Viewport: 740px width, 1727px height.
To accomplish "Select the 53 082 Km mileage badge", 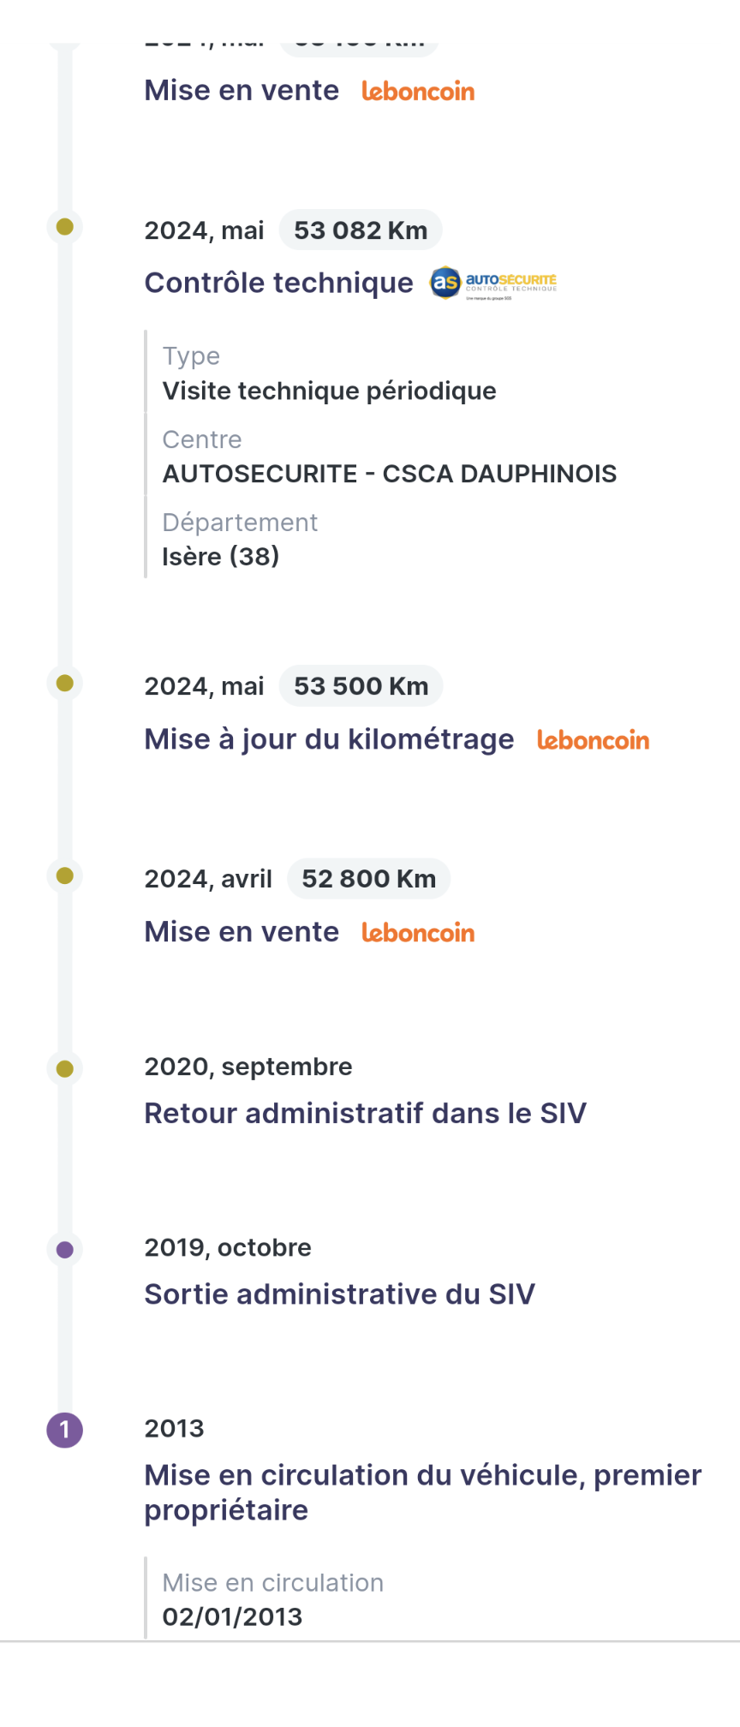I will (x=361, y=230).
